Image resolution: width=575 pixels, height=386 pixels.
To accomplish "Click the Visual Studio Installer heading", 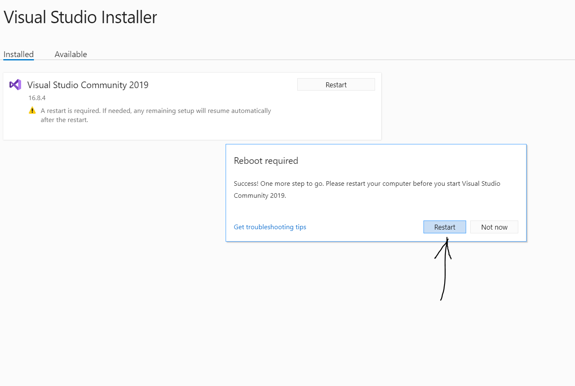I will click(x=80, y=17).
